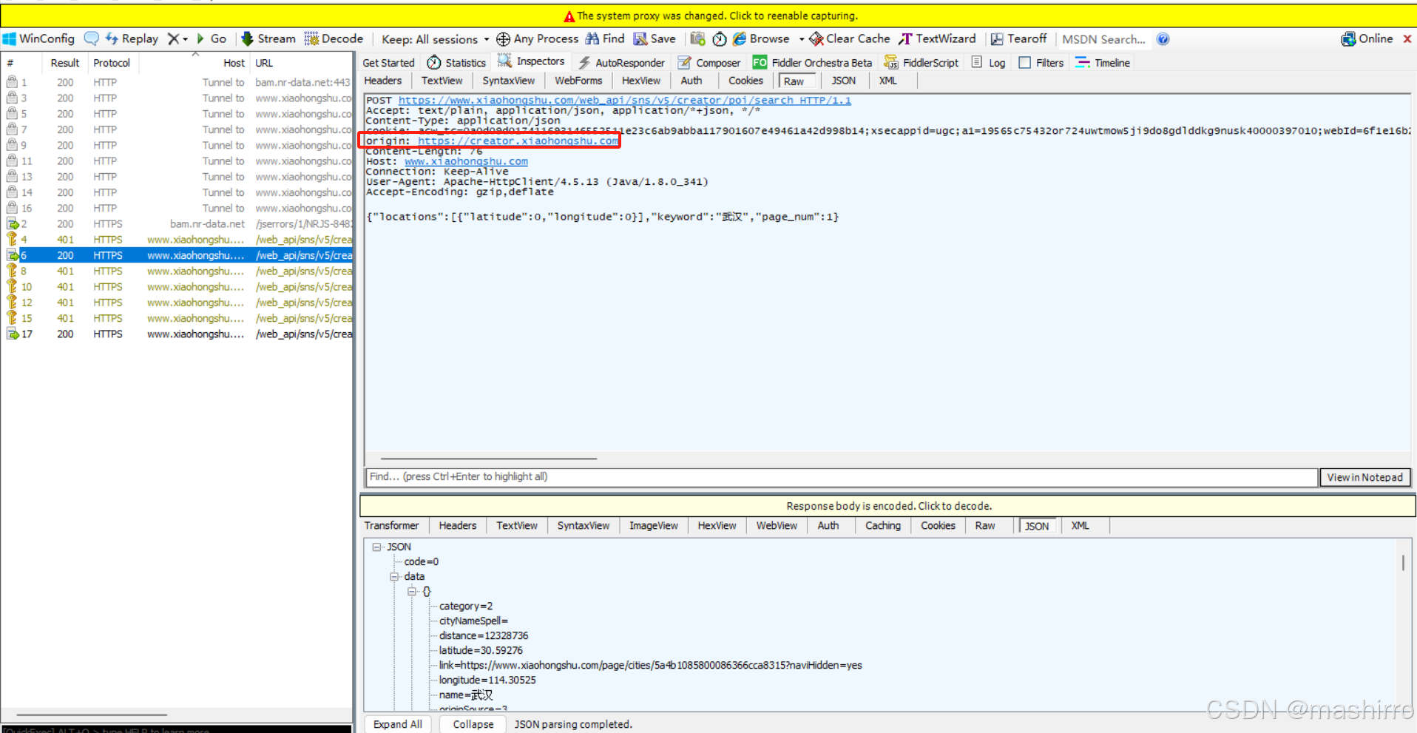This screenshot has width=1417, height=733.
Task: Collapse the data node in JSON tree
Action: (x=395, y=576)
